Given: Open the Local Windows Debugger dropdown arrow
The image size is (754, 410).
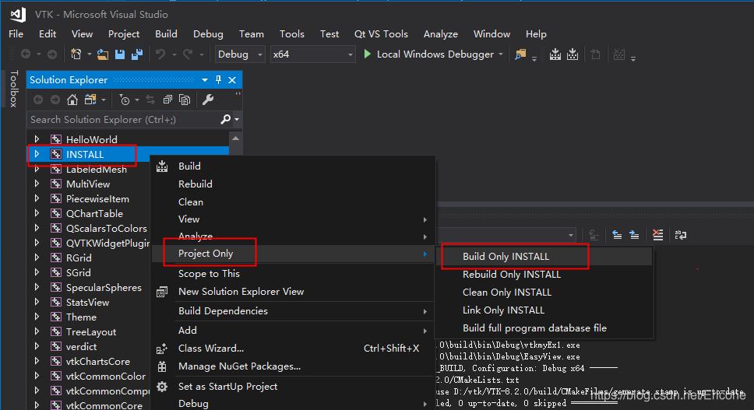Looking at the screenshot, I should click(501, 54).
